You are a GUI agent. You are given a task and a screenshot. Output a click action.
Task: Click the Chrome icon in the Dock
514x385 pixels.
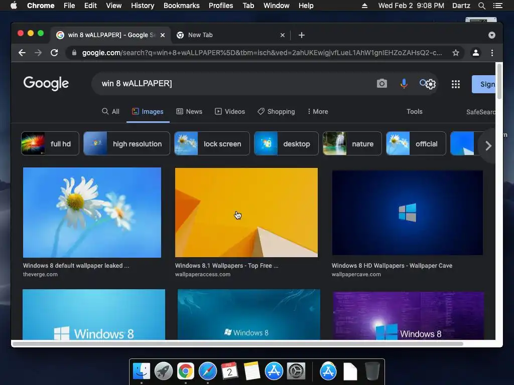(x=186, y=371)
